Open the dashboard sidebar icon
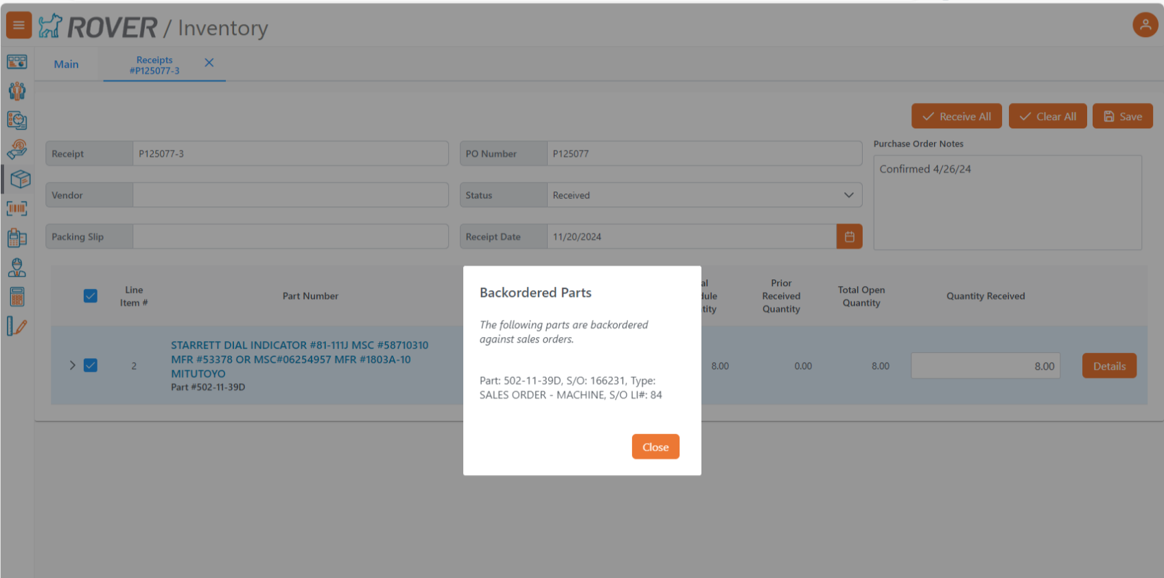Viewport: 1164px width, 578px height. (17, 62)
